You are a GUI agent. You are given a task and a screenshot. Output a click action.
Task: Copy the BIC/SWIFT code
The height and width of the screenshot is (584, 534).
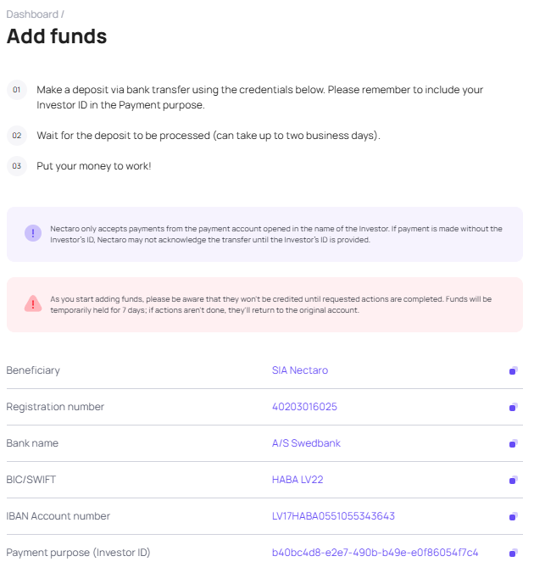513,480
